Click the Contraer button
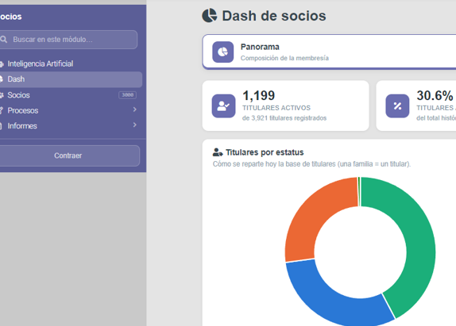The width and height of the screenshot is (456, 326). click(69, 155)
